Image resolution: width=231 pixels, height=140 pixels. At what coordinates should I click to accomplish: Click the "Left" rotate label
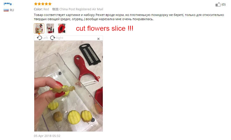[x=45, y=38]
